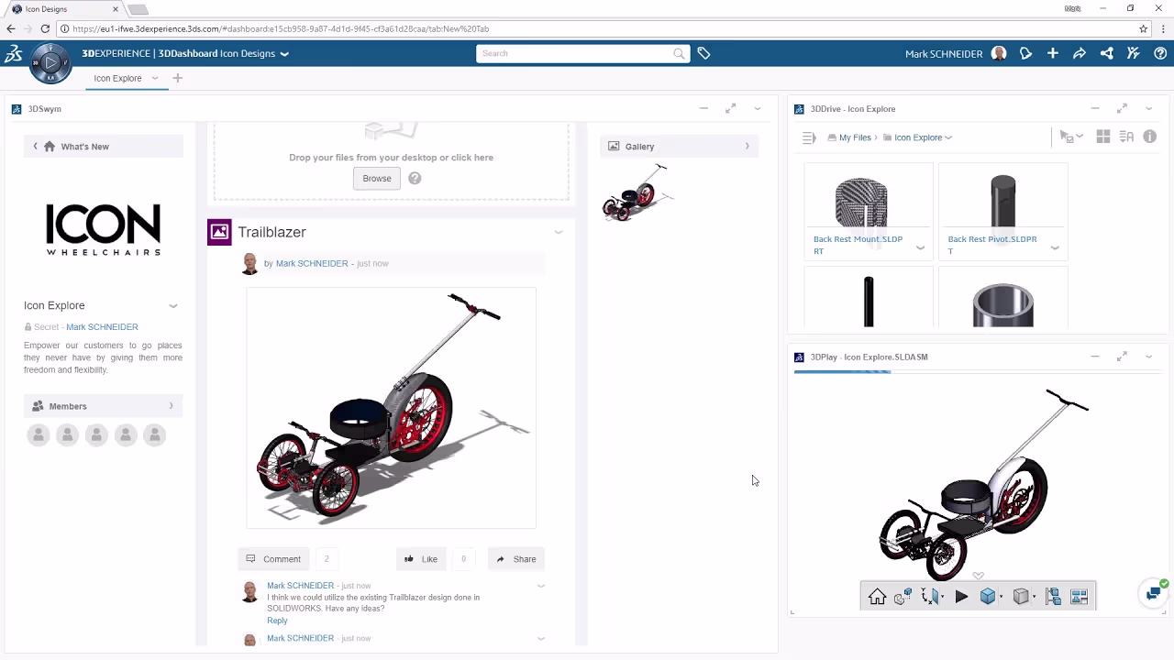Click the Browse button
Viewport: 1174px width, 660px height.
point(377,178)
